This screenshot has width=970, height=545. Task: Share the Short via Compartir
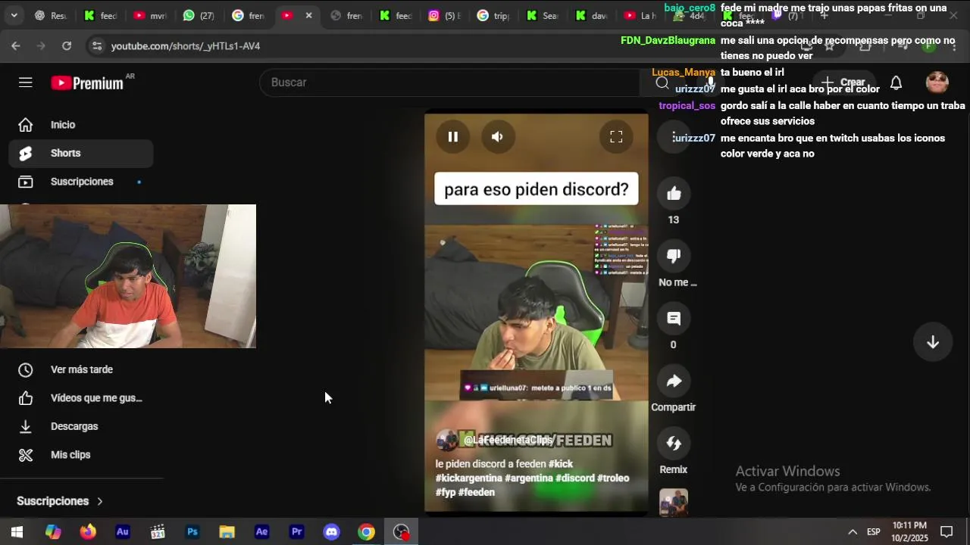pyautogui.click(x=674, y=381)
